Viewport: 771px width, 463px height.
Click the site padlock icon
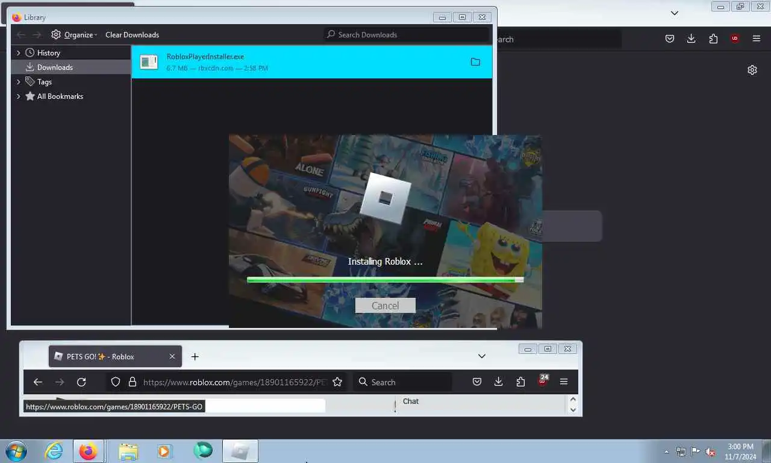pos(132,382)
